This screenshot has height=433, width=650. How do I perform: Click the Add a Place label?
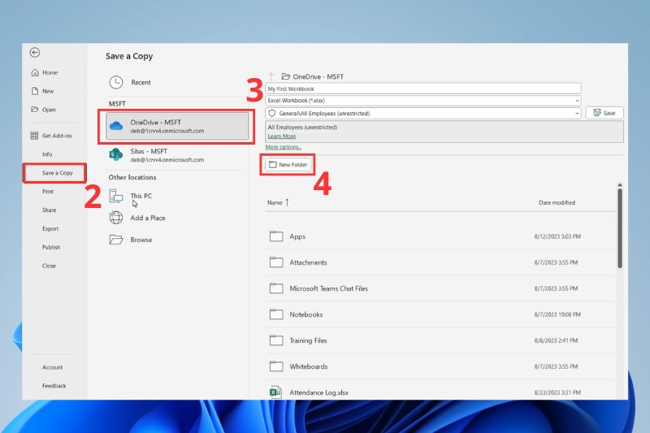[x=148, y=218]
